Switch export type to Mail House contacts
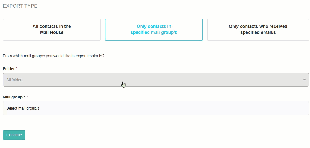Screen dimensions: 310x148 [x=51, y=30]
